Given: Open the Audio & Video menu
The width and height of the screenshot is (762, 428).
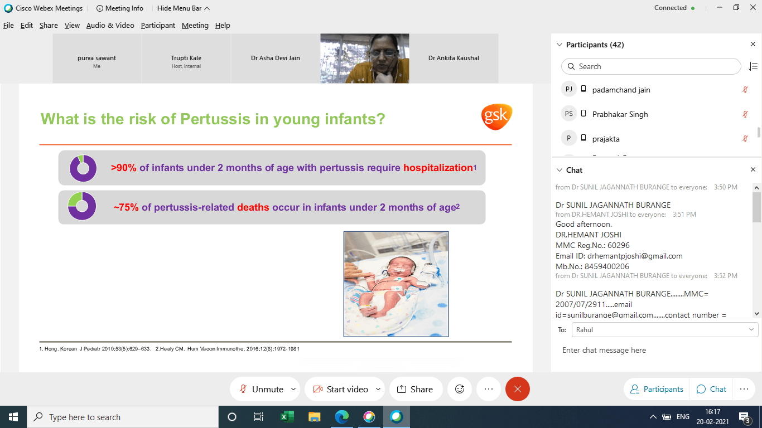Looking at the screenshot, I should point(110,26).
